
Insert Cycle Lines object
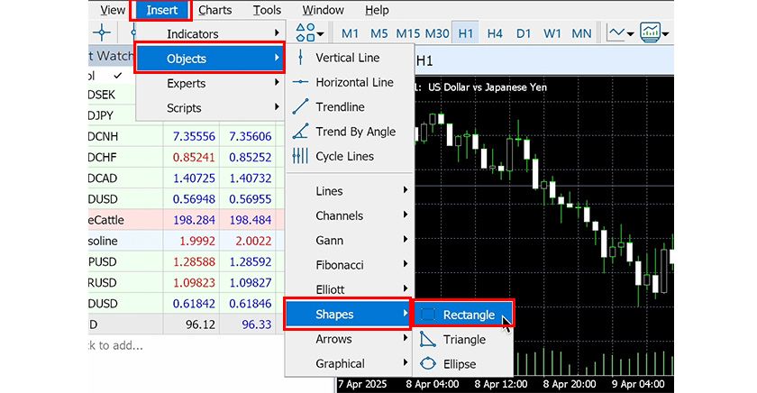click(346, 156)
